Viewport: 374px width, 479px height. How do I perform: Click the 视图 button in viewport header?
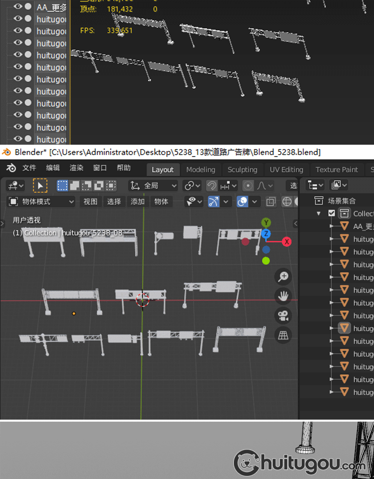(90, 202)
